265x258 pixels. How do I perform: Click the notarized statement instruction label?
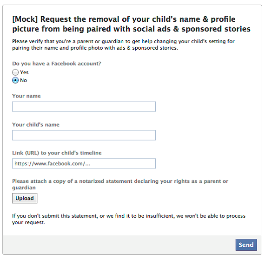120,184
